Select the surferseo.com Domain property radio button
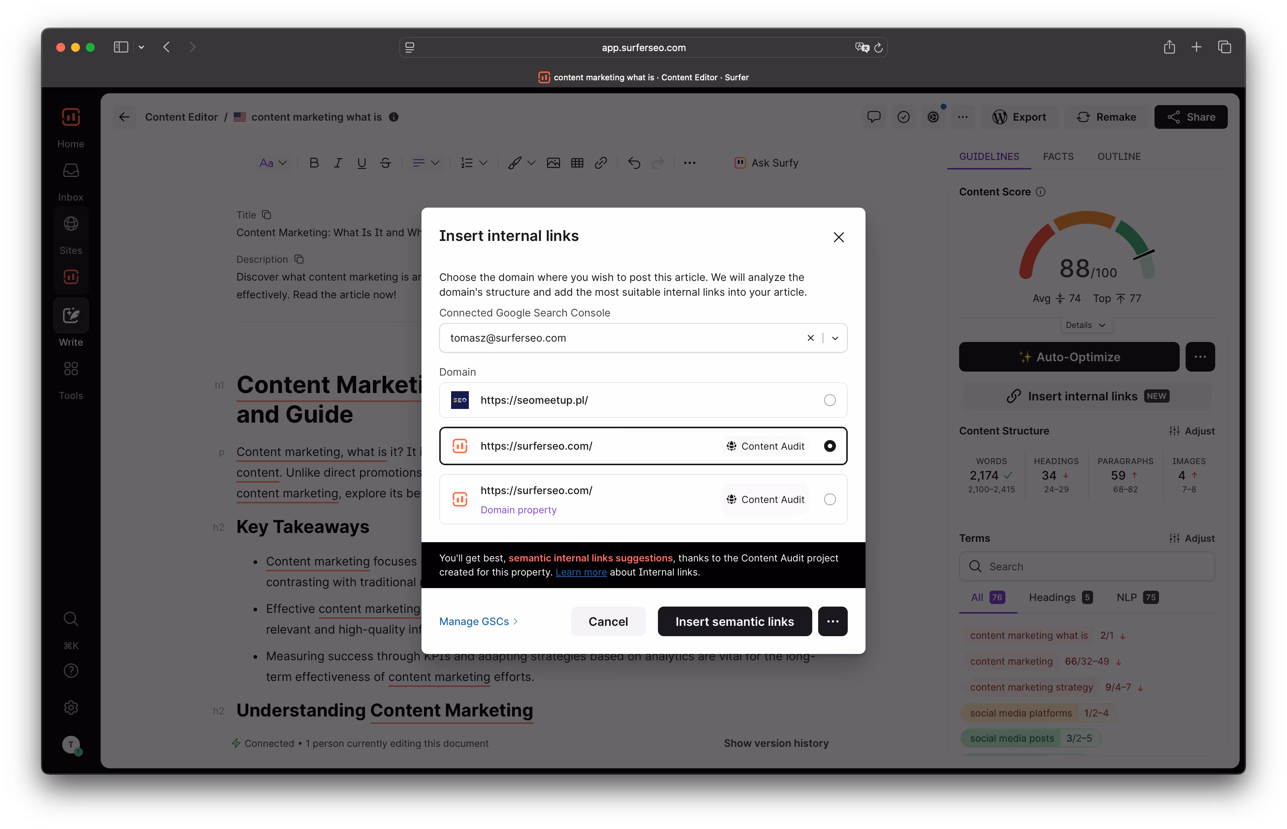The image size is (1287, 829). pos(830,500)
